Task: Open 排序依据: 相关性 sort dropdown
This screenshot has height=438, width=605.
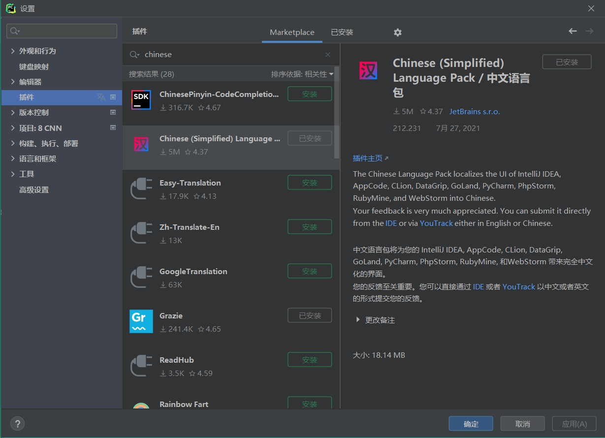Action: pyautogui.click(x=302, y=74)
